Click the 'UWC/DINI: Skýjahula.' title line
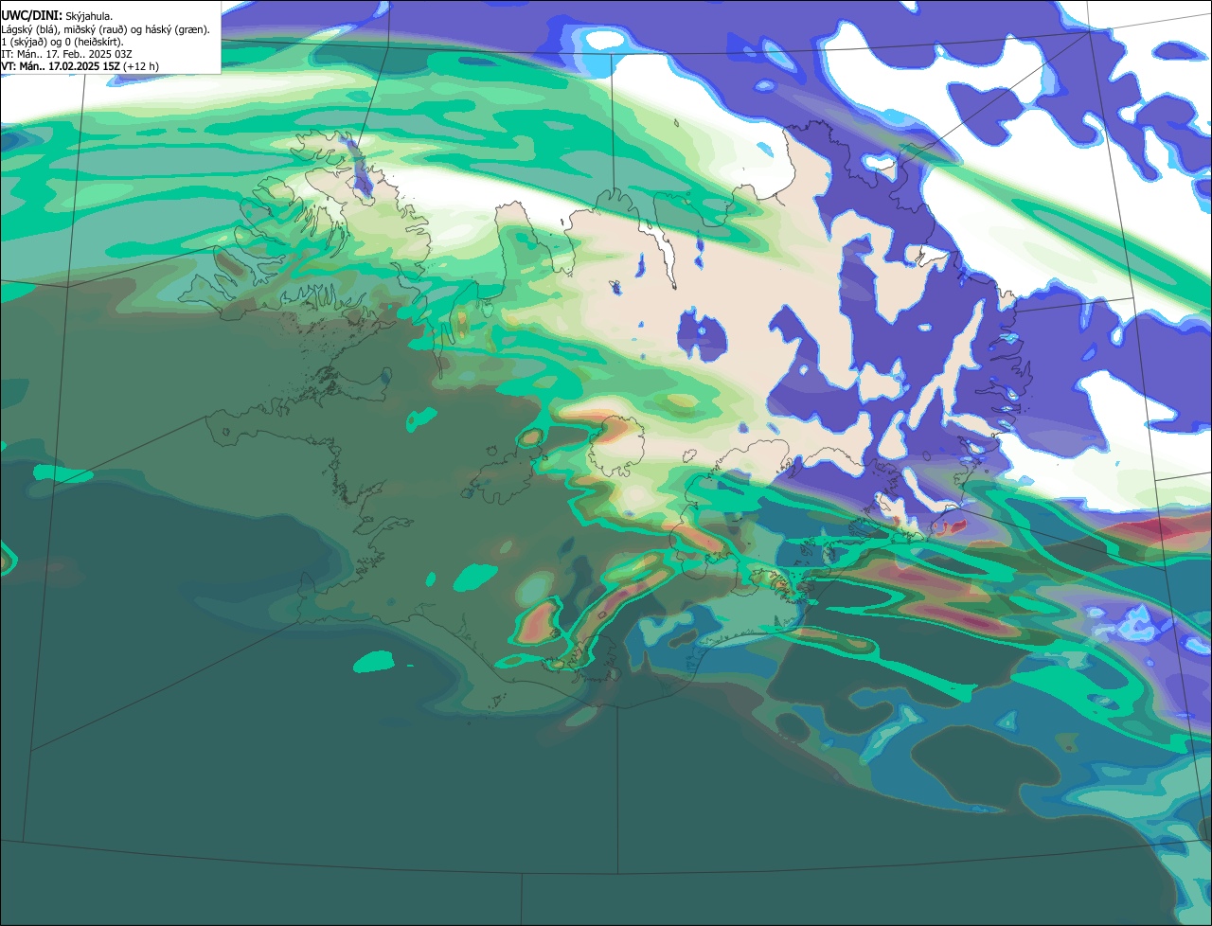1212x926 pixels. [x=57, y=16]
